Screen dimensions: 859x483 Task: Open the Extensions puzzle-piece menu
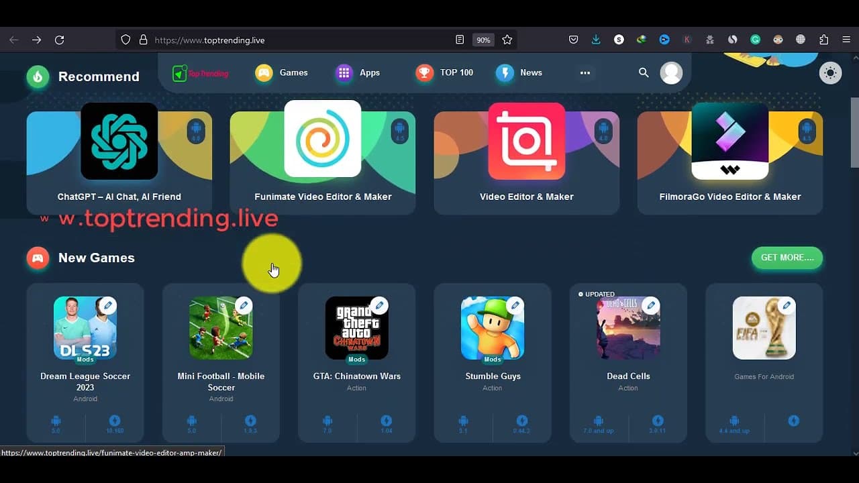pyautogui.click(x=823, y=40)
